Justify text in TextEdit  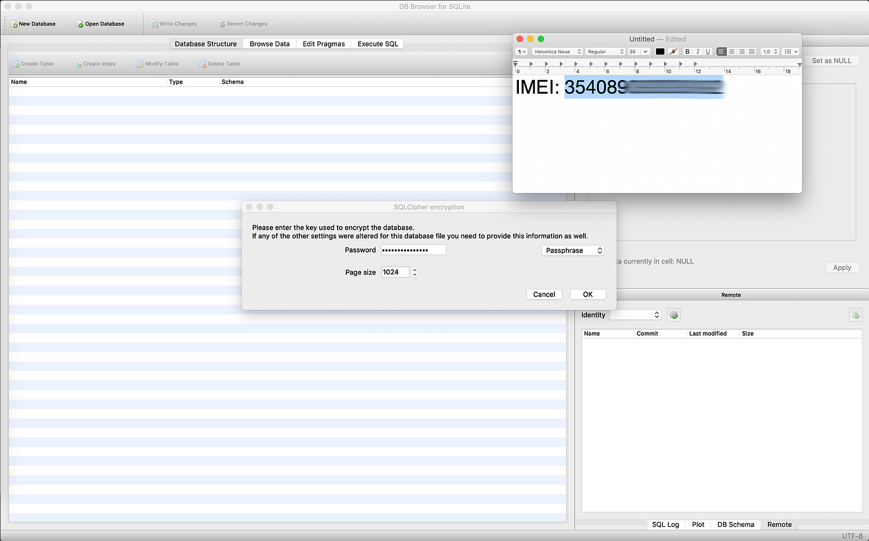(x=752, y=51)
